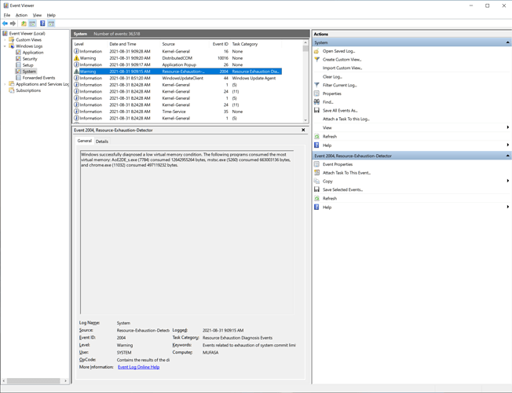Click the Up one level folder icon

coord(24,24)
